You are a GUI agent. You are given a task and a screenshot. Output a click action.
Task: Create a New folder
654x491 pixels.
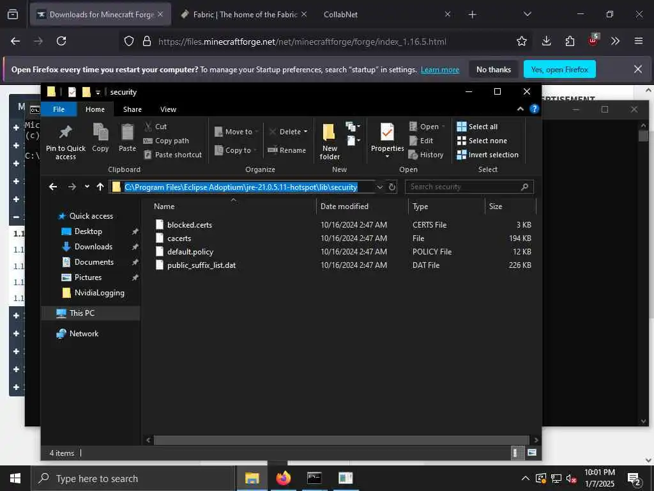330,141
